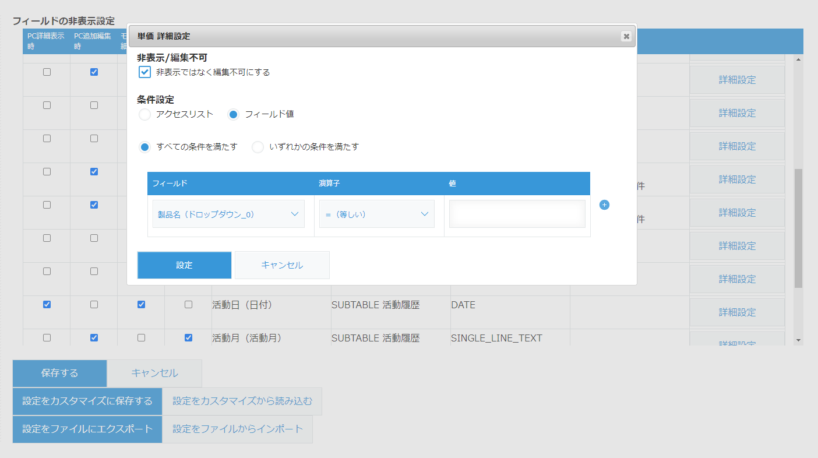Toggle PC詳細表示時 checkbox for 活動日 row
Screen dimensions: 818x458
point(47,304)
